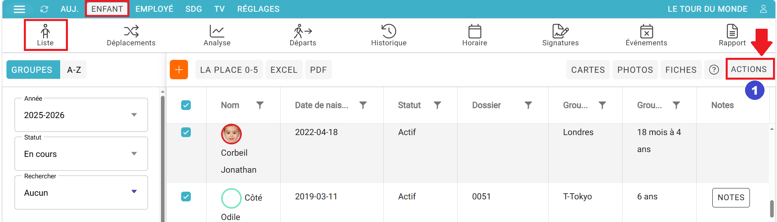
Task: Click the orange add child button
Action: click(179, 70)
